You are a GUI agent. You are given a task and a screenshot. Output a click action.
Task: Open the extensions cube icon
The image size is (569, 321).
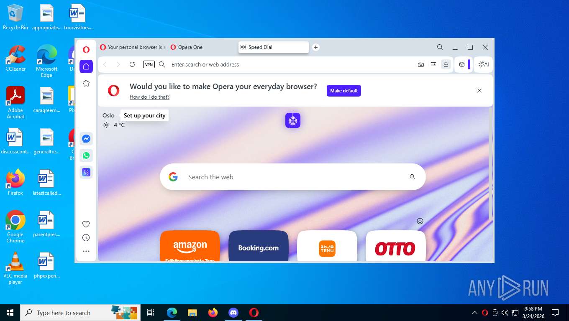coord(462,64)
